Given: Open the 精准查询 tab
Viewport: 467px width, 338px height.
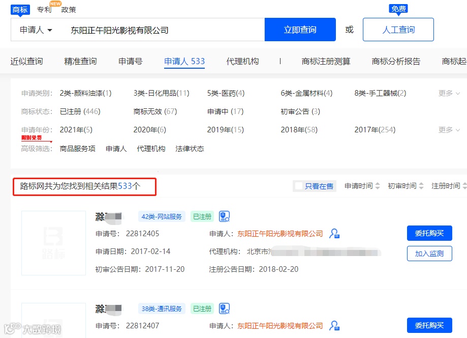Looking at the screenshot, I should coord(80,62).
